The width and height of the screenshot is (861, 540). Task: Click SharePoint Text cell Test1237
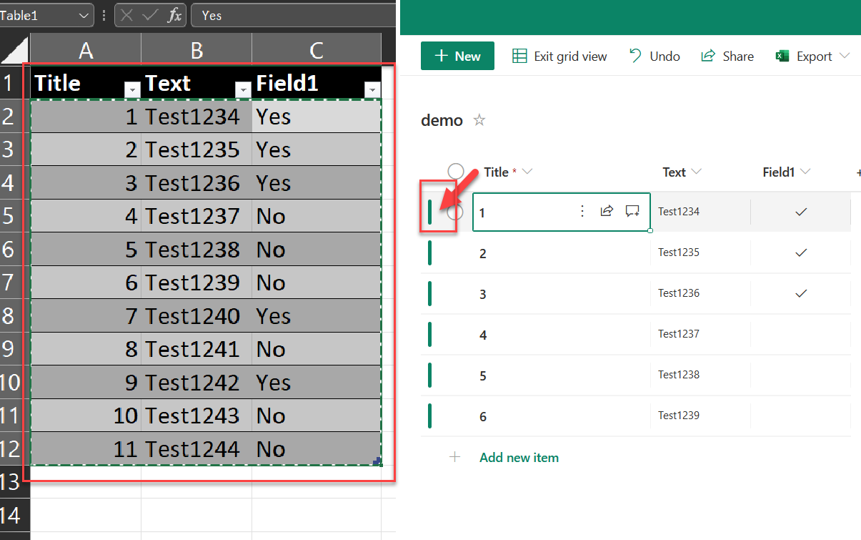point(700,334)
